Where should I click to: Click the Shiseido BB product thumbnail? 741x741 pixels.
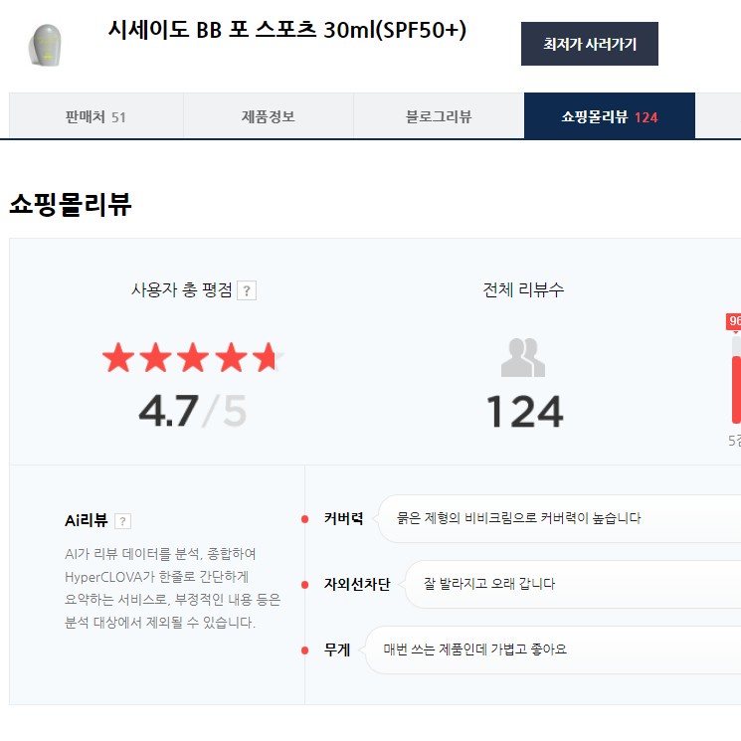[x=46, y=46]
